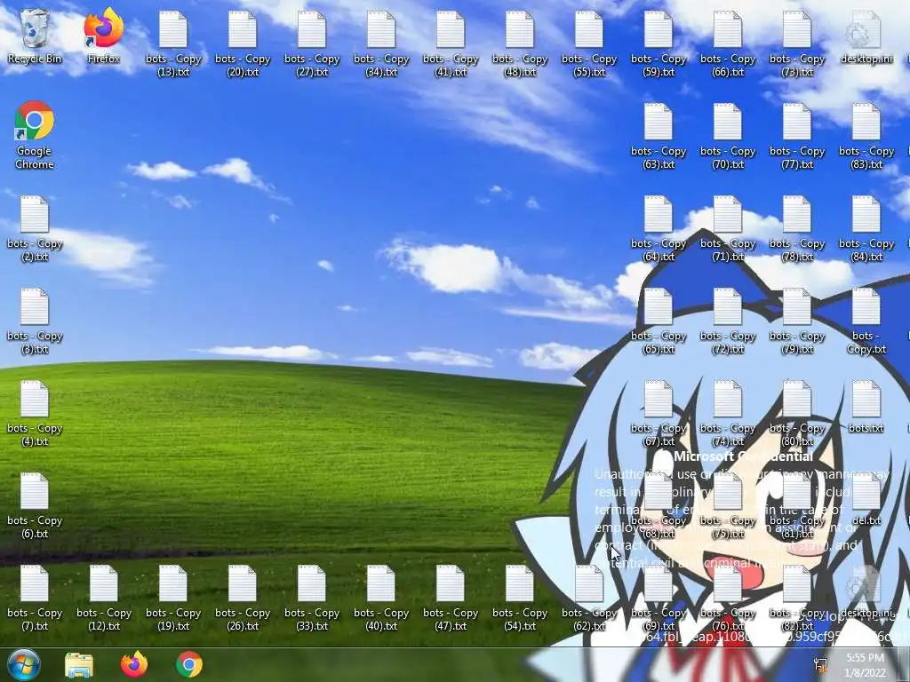Click file bots - Copy (66).txt
The image size is (910, 682).
pos(728,44)
